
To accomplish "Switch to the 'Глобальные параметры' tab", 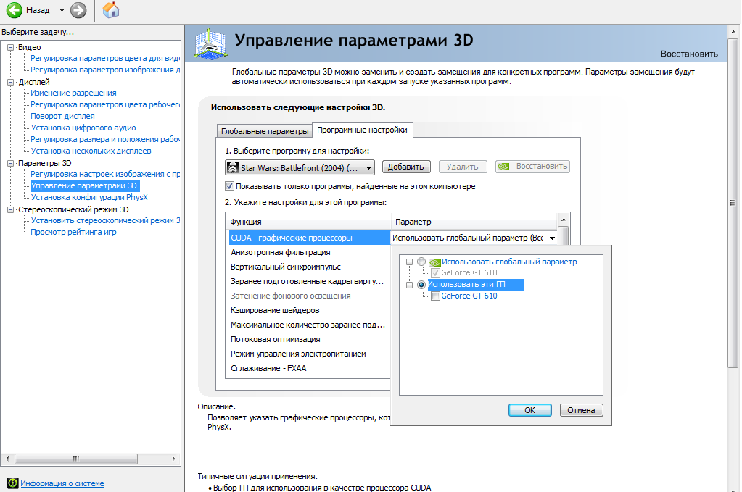I will point(265,131).
